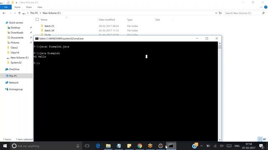Launch Google Chrome from taskbar
This screenshot has height=150, width=268.
click(x=139, y=146)
